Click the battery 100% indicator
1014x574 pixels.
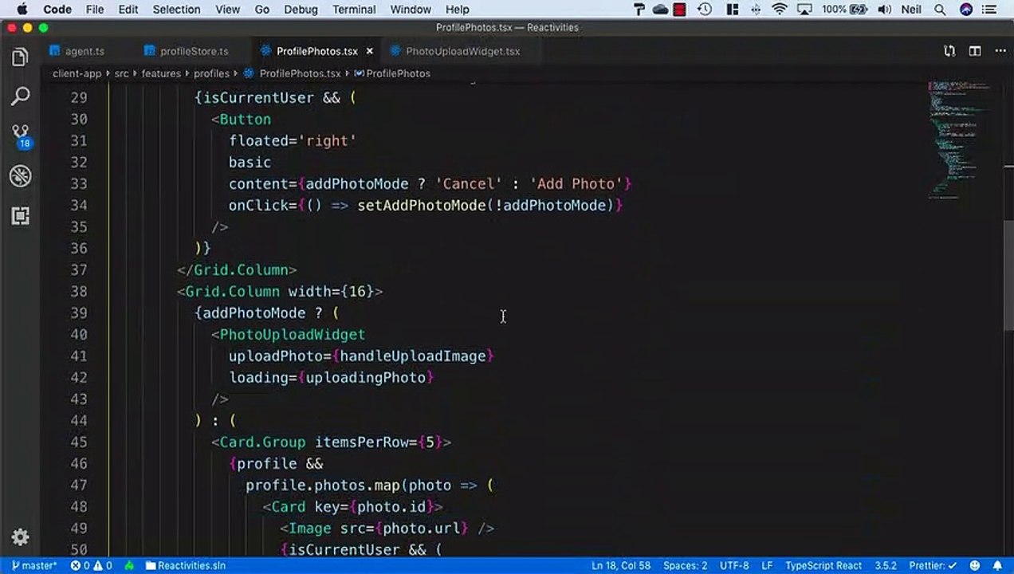843,10
